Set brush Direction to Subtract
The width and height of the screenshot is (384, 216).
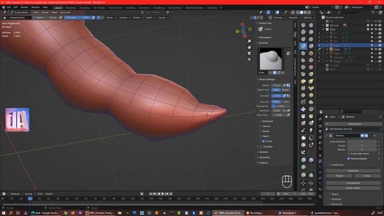tap(286, 102)
